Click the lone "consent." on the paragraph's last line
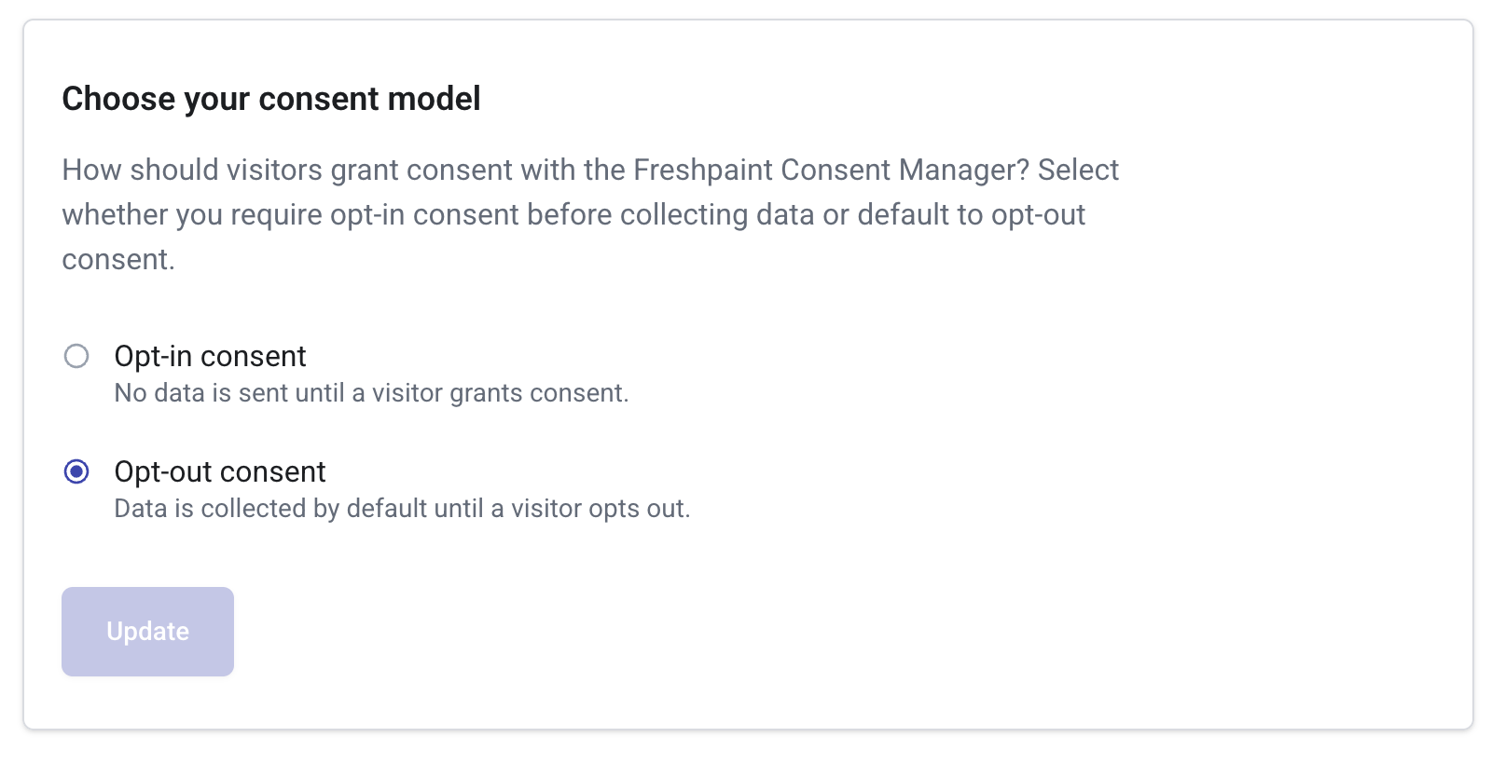Viewport: 1505px width, 764px height. pyautogui.click(x=118, y=259)
